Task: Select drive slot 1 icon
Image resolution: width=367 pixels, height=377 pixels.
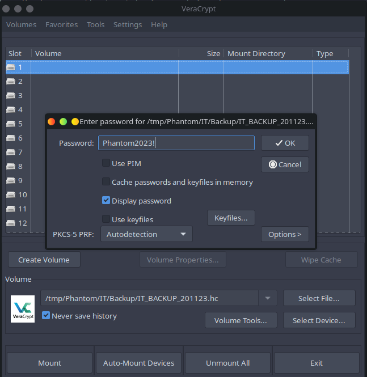Action: [x=11, y=67]
